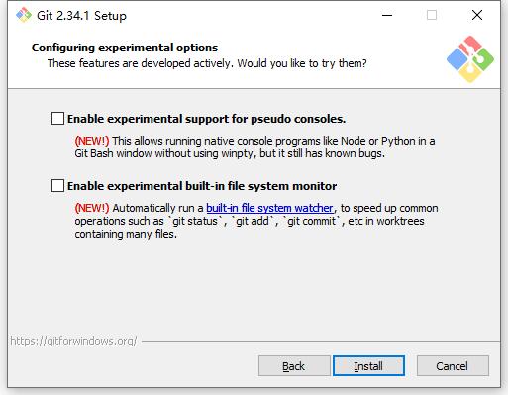
Task: Tick the built-in file system monitor checkbox
Action: (57, 186)
